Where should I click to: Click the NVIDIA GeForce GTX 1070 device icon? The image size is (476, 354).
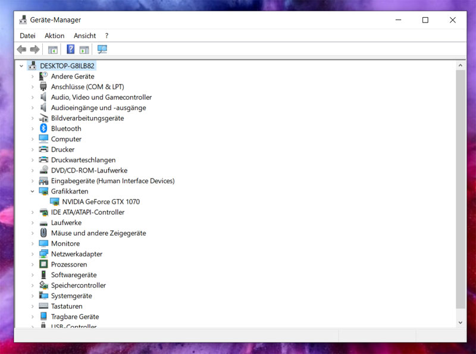55,202
